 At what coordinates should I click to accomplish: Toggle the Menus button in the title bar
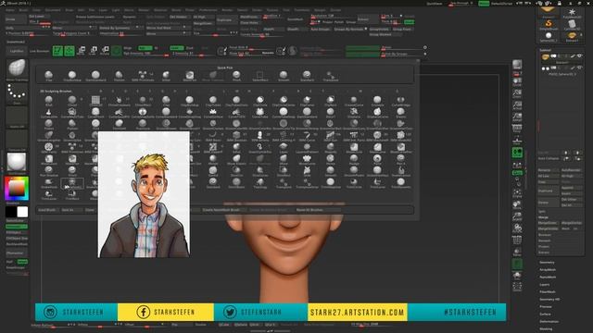[x=484, y=4]
